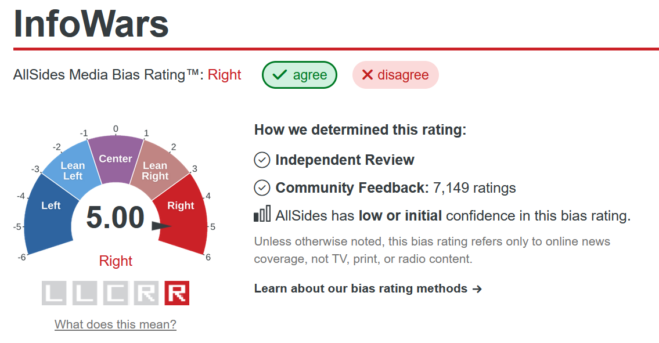The height and width of the screenshot is (343, 659).
Task: Click the confidence bar chart icon
Action: coord(262,214)
